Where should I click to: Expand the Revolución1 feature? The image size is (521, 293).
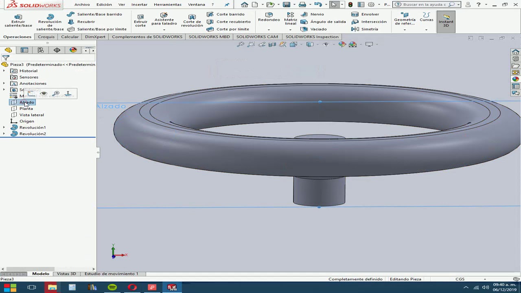click(4, 127)
